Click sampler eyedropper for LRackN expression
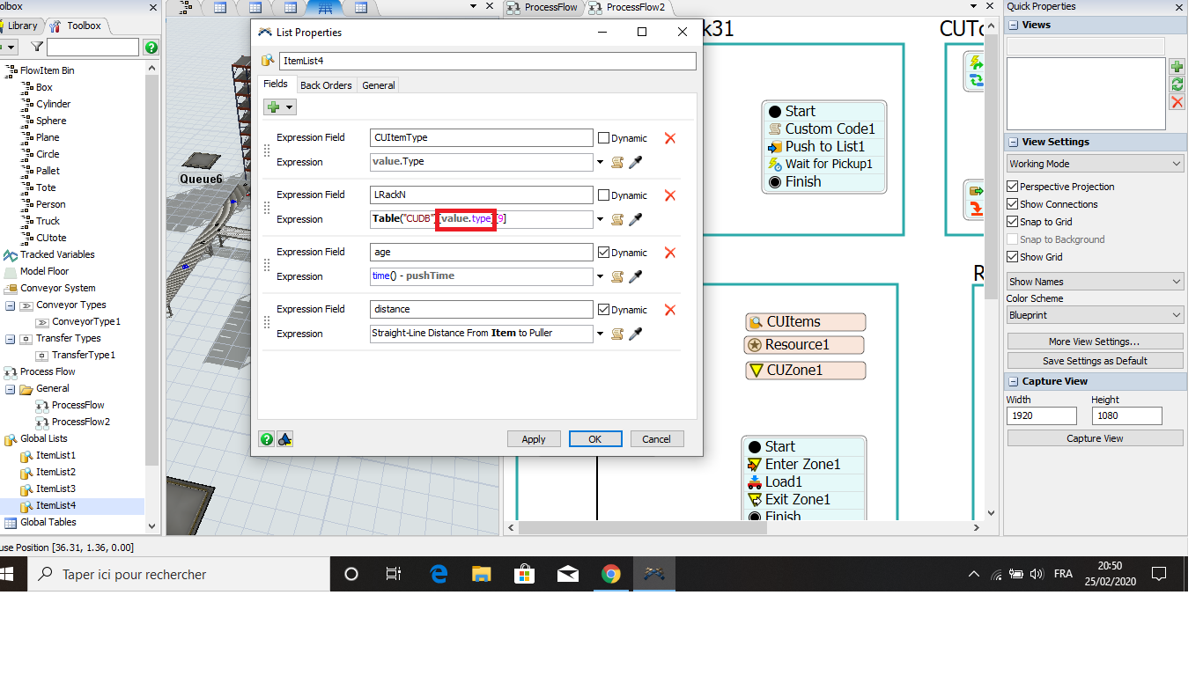Image resolution: width=1203 pixels, height=676 pixels. tap(635, 219)
